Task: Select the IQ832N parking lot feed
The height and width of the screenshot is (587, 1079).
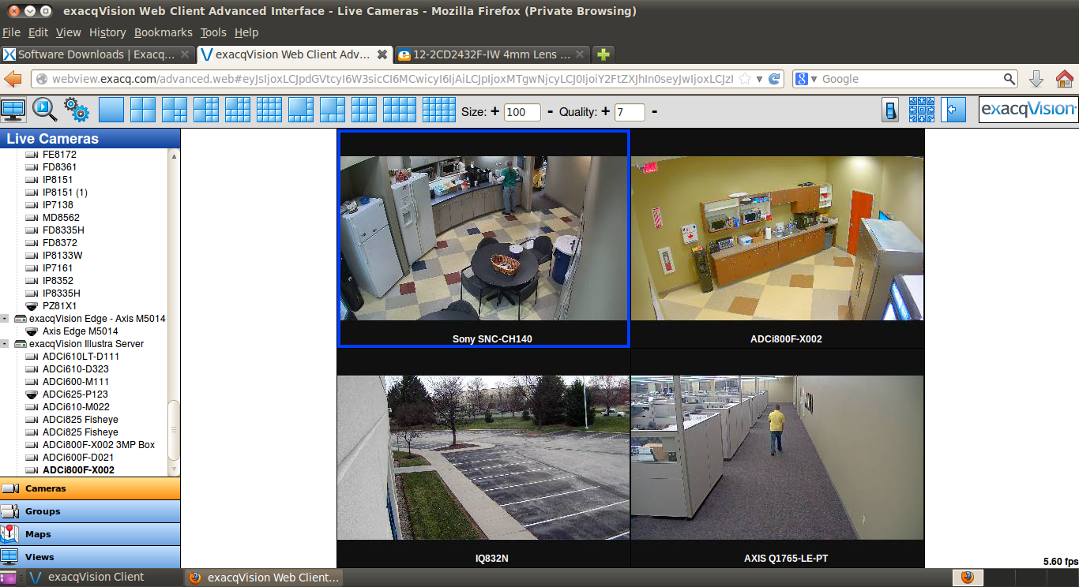Action: pyautogui.click(x=483, y=458)
